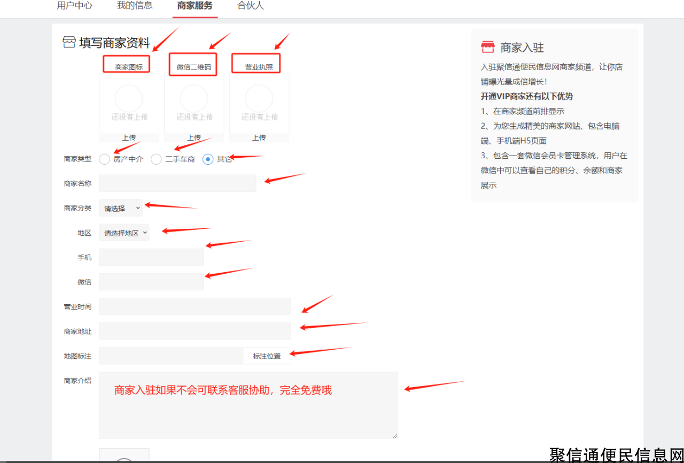The height and width of the screenshot is (463, 684).
Task: Focus the 手机 phone number field
Action: (x=151, y=257)
